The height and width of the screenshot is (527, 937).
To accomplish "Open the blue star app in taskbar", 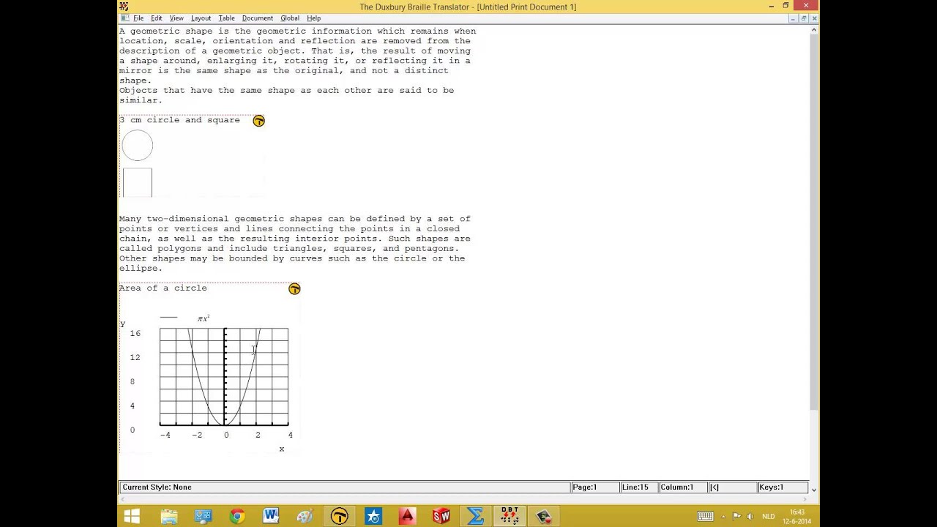I will point(373,516).
